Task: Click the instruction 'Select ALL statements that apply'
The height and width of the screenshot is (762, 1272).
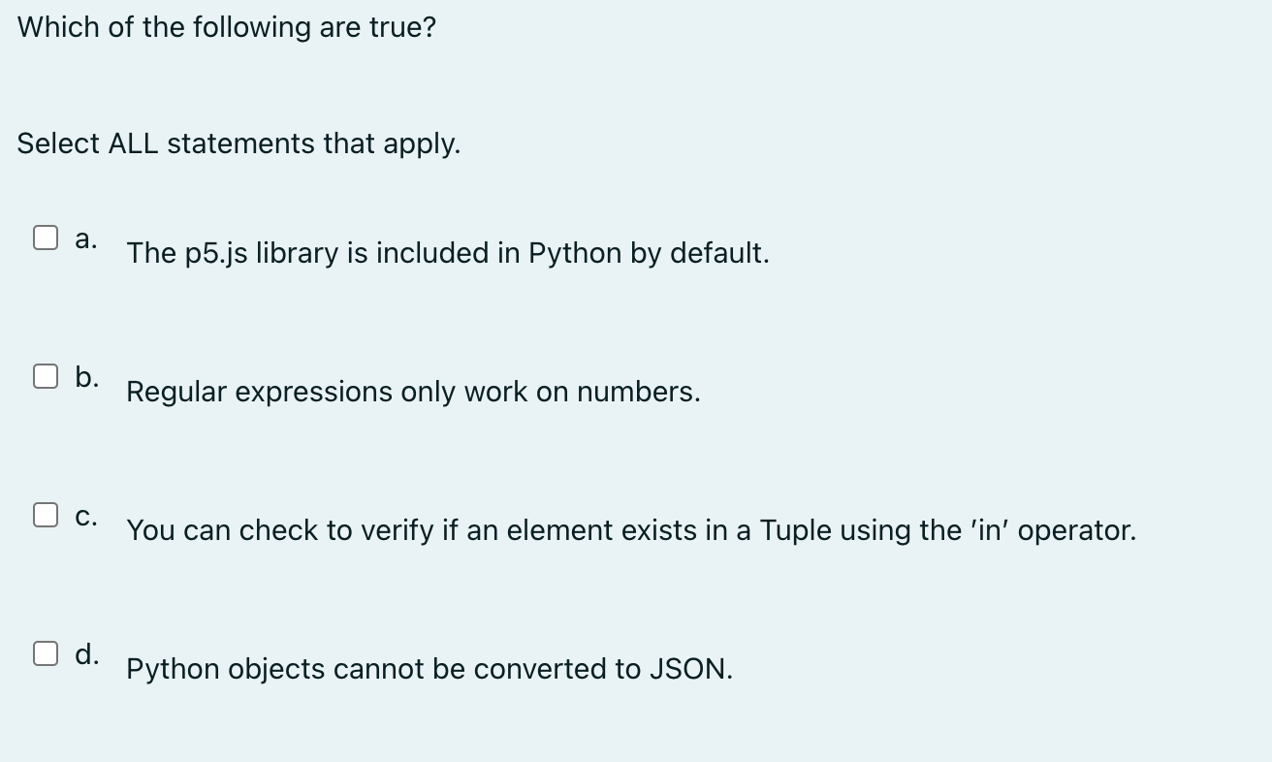Action: tap(239, 143)
